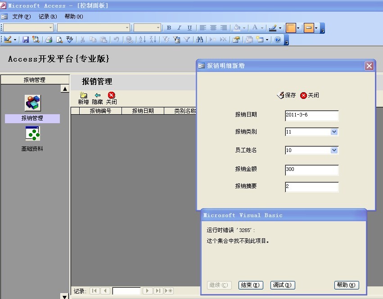Click the 报销日期 input field
The image size is (383, 299).
click(x=312, y=116)
